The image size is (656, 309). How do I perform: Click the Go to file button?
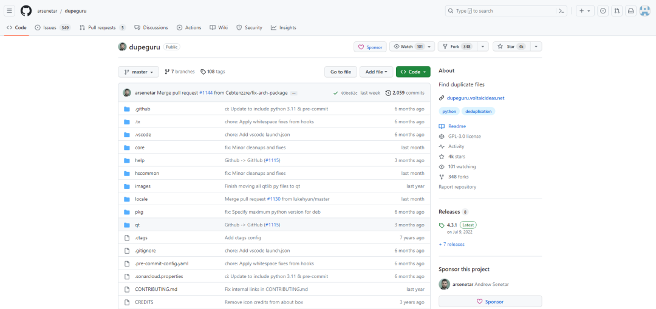point(341,72)
